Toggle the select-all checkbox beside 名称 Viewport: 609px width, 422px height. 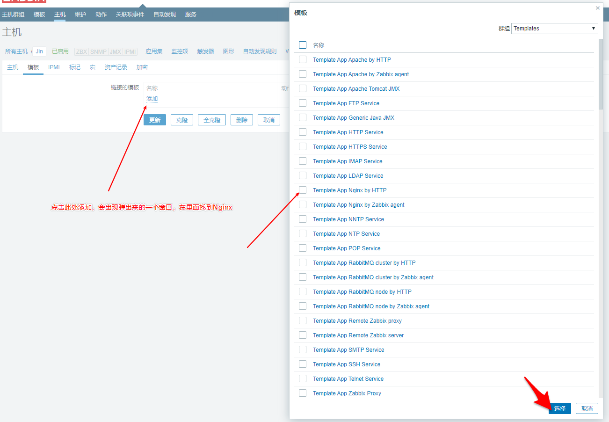point(303,45)
